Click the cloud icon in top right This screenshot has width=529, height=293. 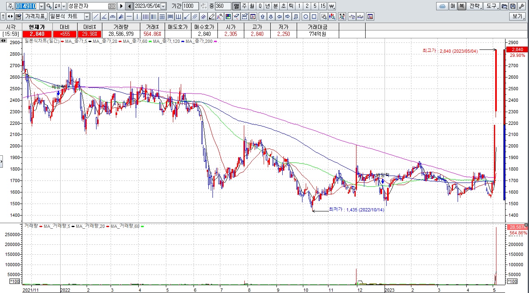click(x=442, y=6)
